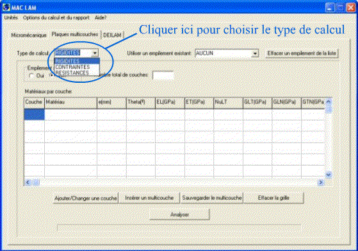Click the e(mm) column header
Image resolution: width=358 pixels, height=251 pixels.
pyautogui.click(x=111, y=103)
